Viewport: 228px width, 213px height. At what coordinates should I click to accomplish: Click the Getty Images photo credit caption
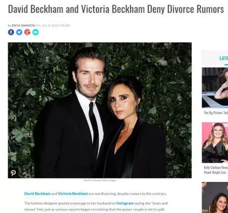tap(100, 180)
